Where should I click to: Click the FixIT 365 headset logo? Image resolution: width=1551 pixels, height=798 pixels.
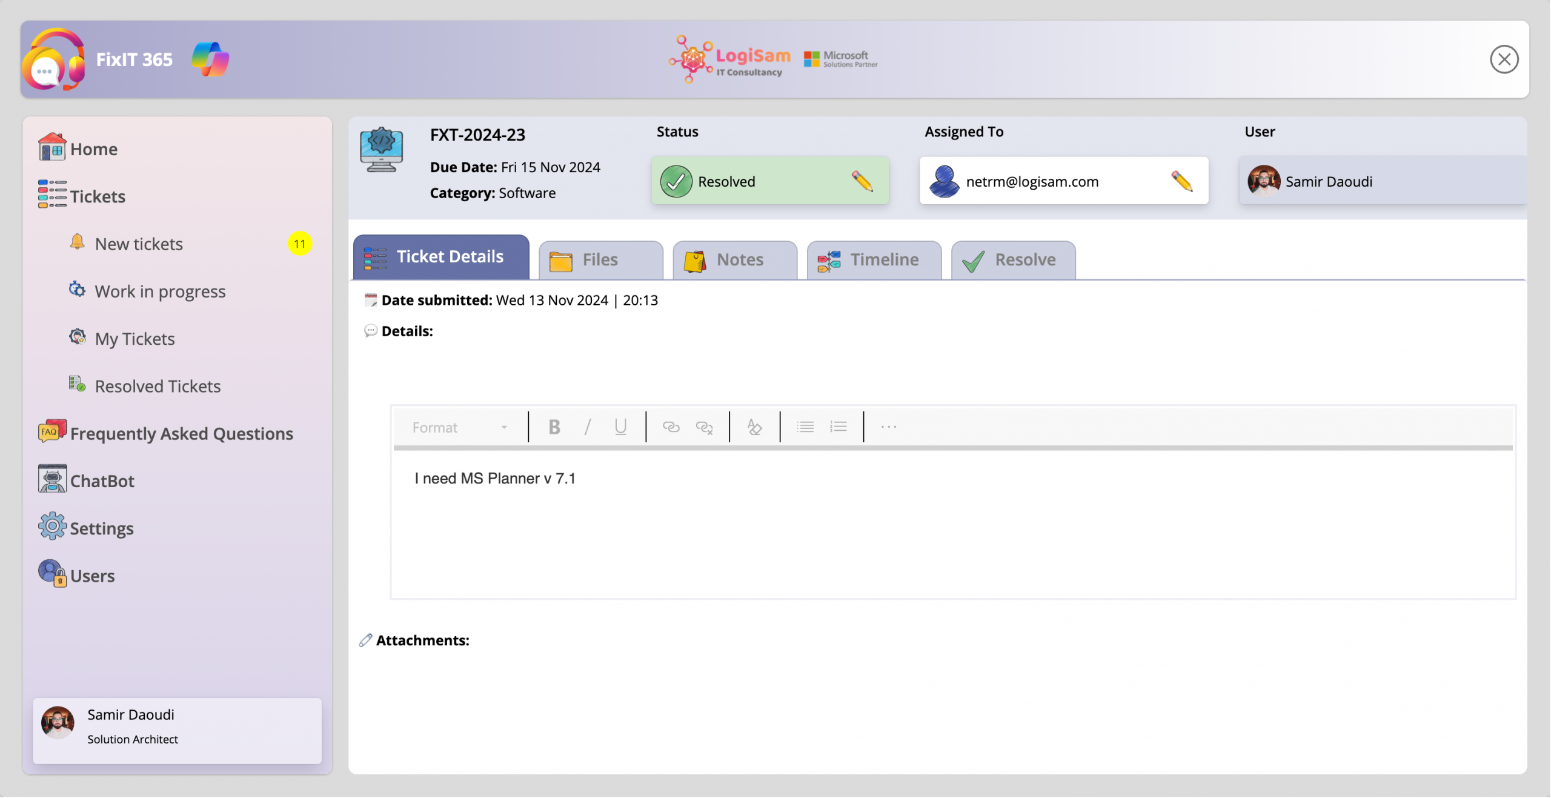[53, 59]
